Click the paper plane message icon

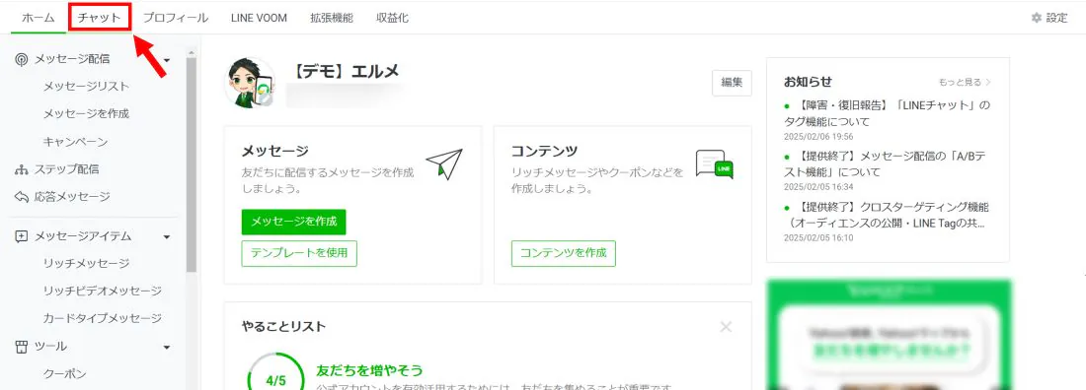point(444,163)
